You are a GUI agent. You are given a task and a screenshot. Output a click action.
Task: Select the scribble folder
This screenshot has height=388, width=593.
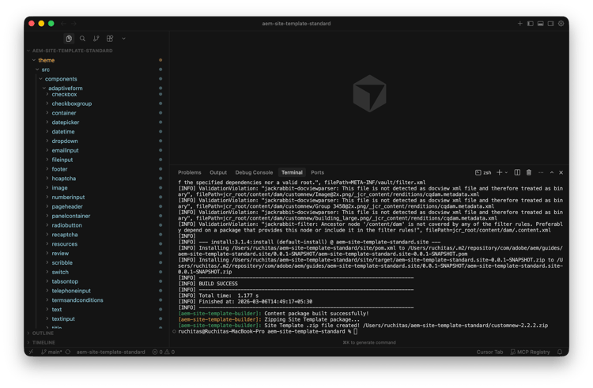(x=96, y=262)
